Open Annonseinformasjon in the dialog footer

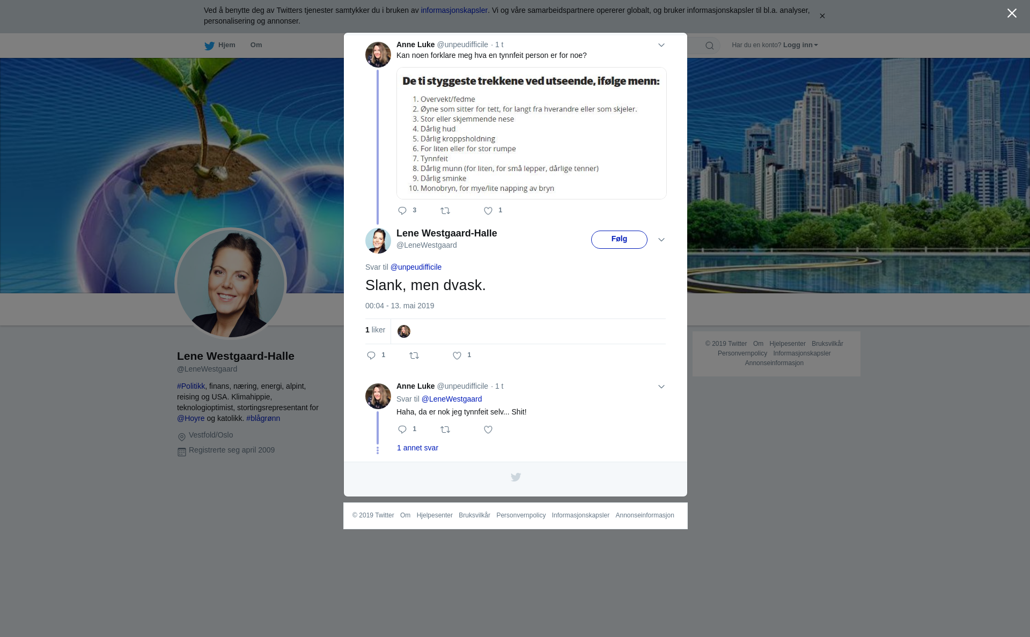click(645, 515)
